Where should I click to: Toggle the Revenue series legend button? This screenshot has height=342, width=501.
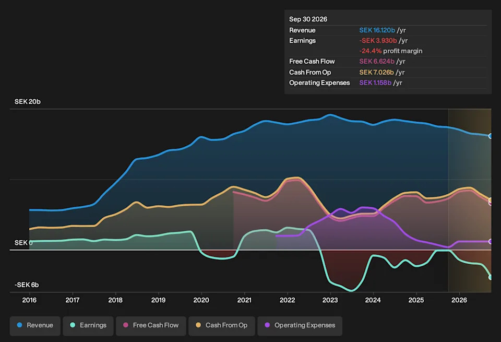(x=35, y=326)
